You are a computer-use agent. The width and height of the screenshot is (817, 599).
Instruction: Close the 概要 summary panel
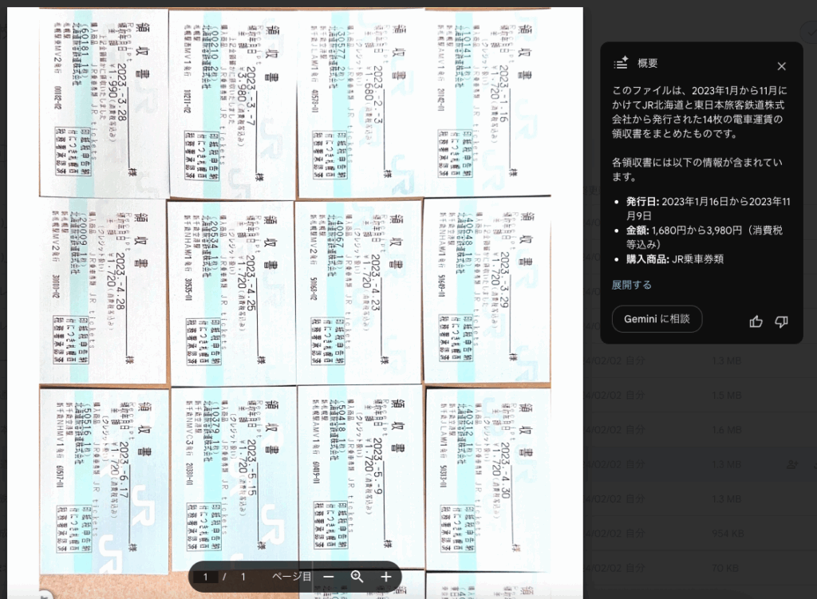[x=781, y=66]
